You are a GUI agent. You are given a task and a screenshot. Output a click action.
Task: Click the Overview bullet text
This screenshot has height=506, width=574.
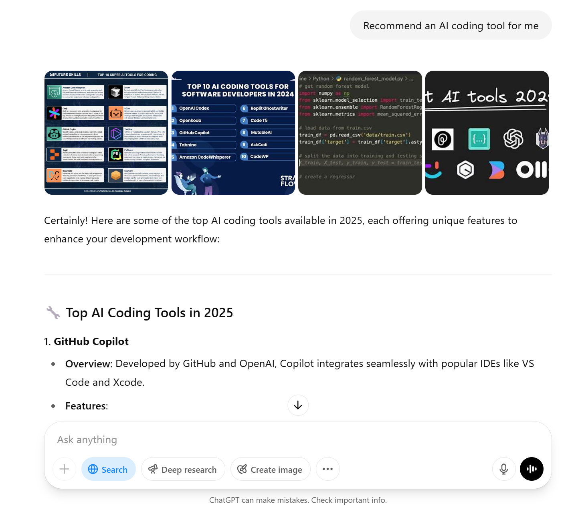click(299, 373)
